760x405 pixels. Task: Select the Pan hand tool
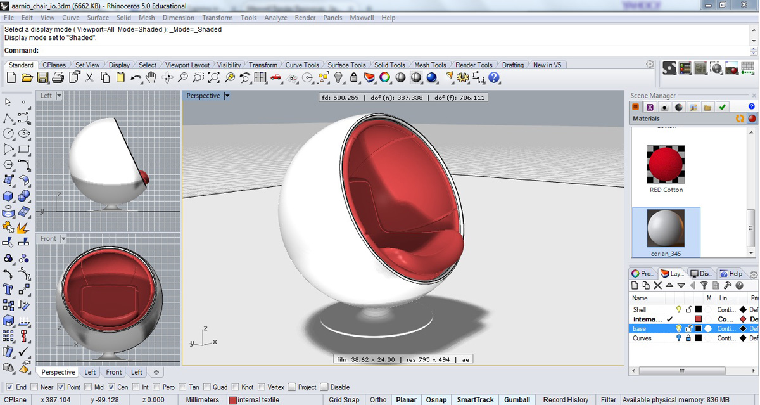151,77
